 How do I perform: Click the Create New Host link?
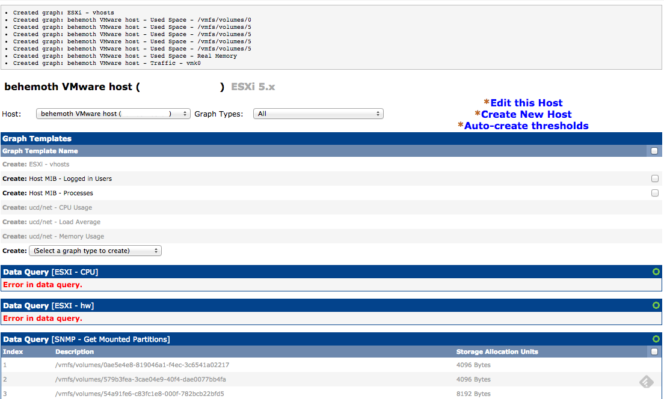(x=526, y=114)
